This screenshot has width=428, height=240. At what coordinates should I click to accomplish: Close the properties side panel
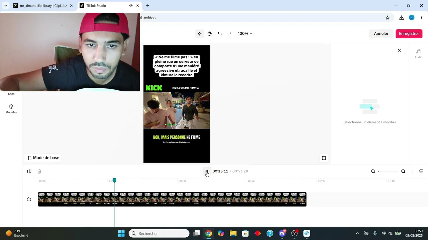[x=399, y=51]
